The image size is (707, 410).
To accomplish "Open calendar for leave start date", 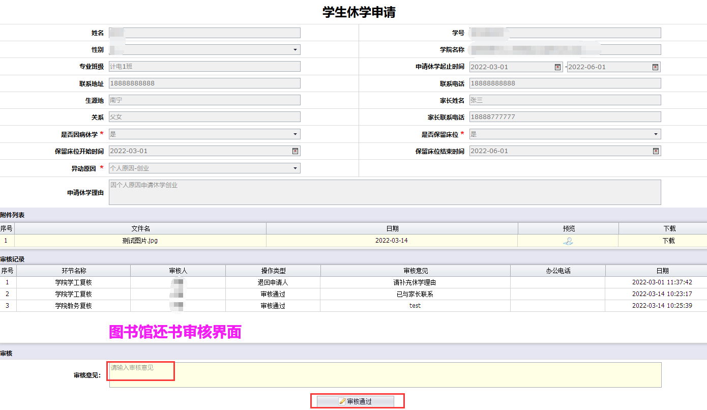I will pyautogui.click(x=557, y=67).
